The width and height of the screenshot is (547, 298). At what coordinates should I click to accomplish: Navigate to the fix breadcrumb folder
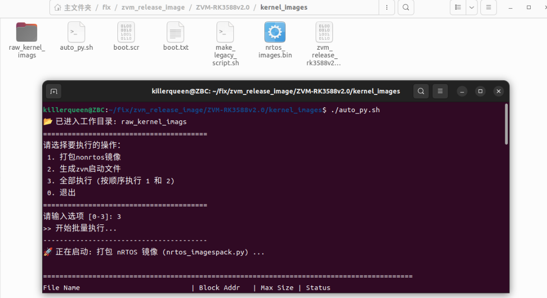(x=106, y=8)
